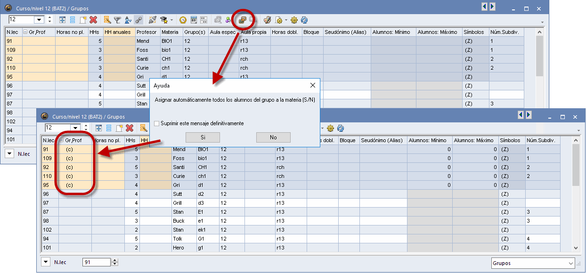Click the Si button in Ayuda dialog
The width and height of the screenshot is (586, 273).
pyautogui.click(x=203, y=137)
